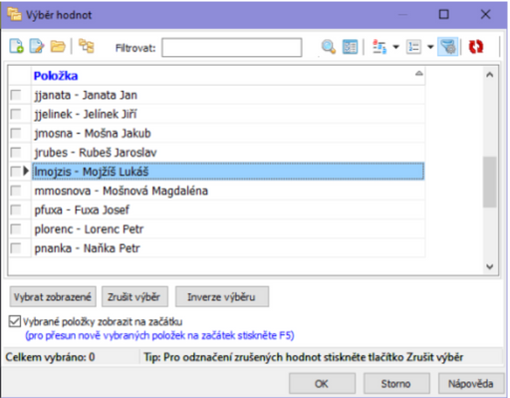Check the box for plorenc - Lorenc Petr

point(16,229)
